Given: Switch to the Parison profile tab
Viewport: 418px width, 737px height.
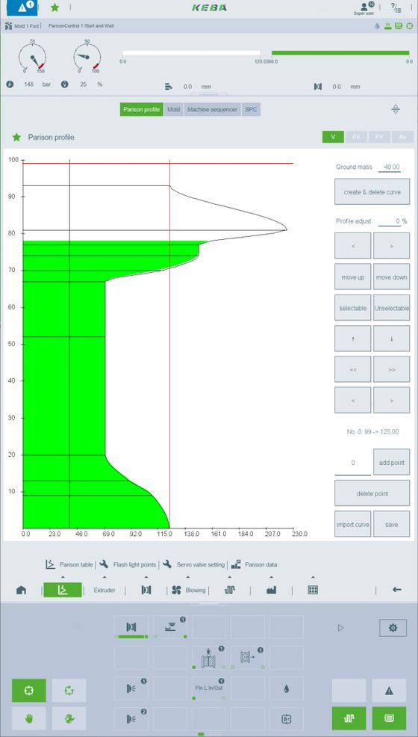Looking at the screenshot, I should [141, 110].
